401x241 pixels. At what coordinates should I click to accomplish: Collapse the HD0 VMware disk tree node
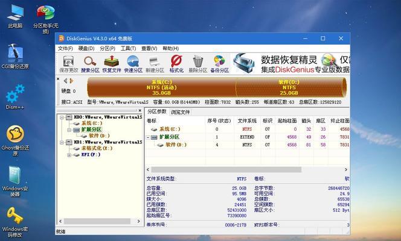point(62,117)
